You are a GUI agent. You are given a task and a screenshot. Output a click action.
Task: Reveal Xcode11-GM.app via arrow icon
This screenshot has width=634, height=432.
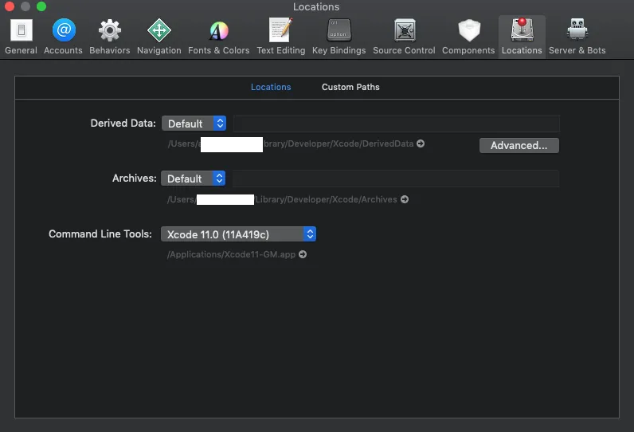tap(303, 254)
